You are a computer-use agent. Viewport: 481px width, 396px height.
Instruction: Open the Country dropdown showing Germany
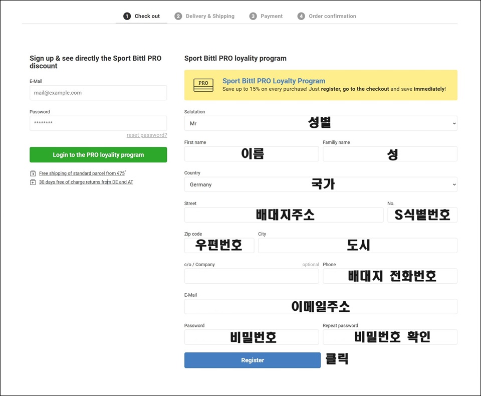(321, 184)
